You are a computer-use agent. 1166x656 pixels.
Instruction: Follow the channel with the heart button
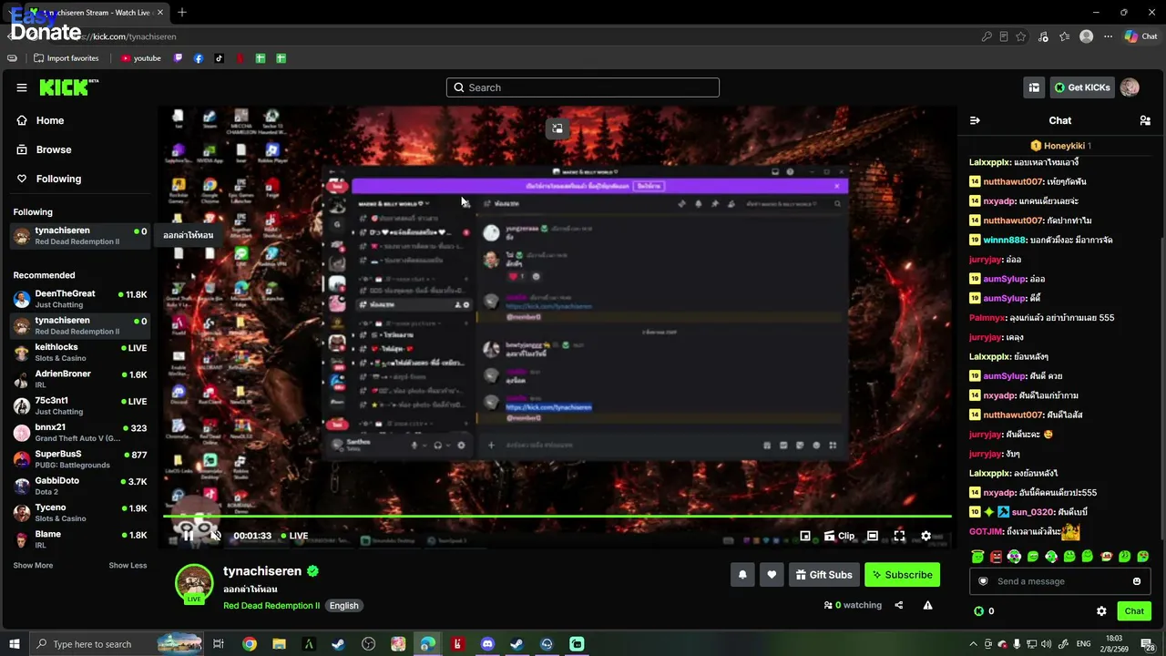click(772, 575)
